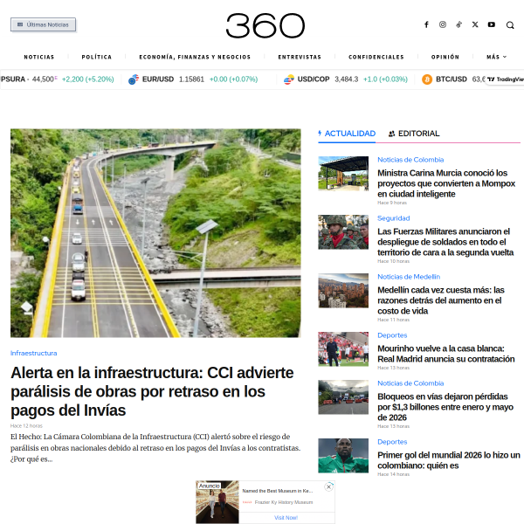This screenshot has height=524, width=524.
Task: Click the Medellín skyline thumbnail
Action: [343, 291]
